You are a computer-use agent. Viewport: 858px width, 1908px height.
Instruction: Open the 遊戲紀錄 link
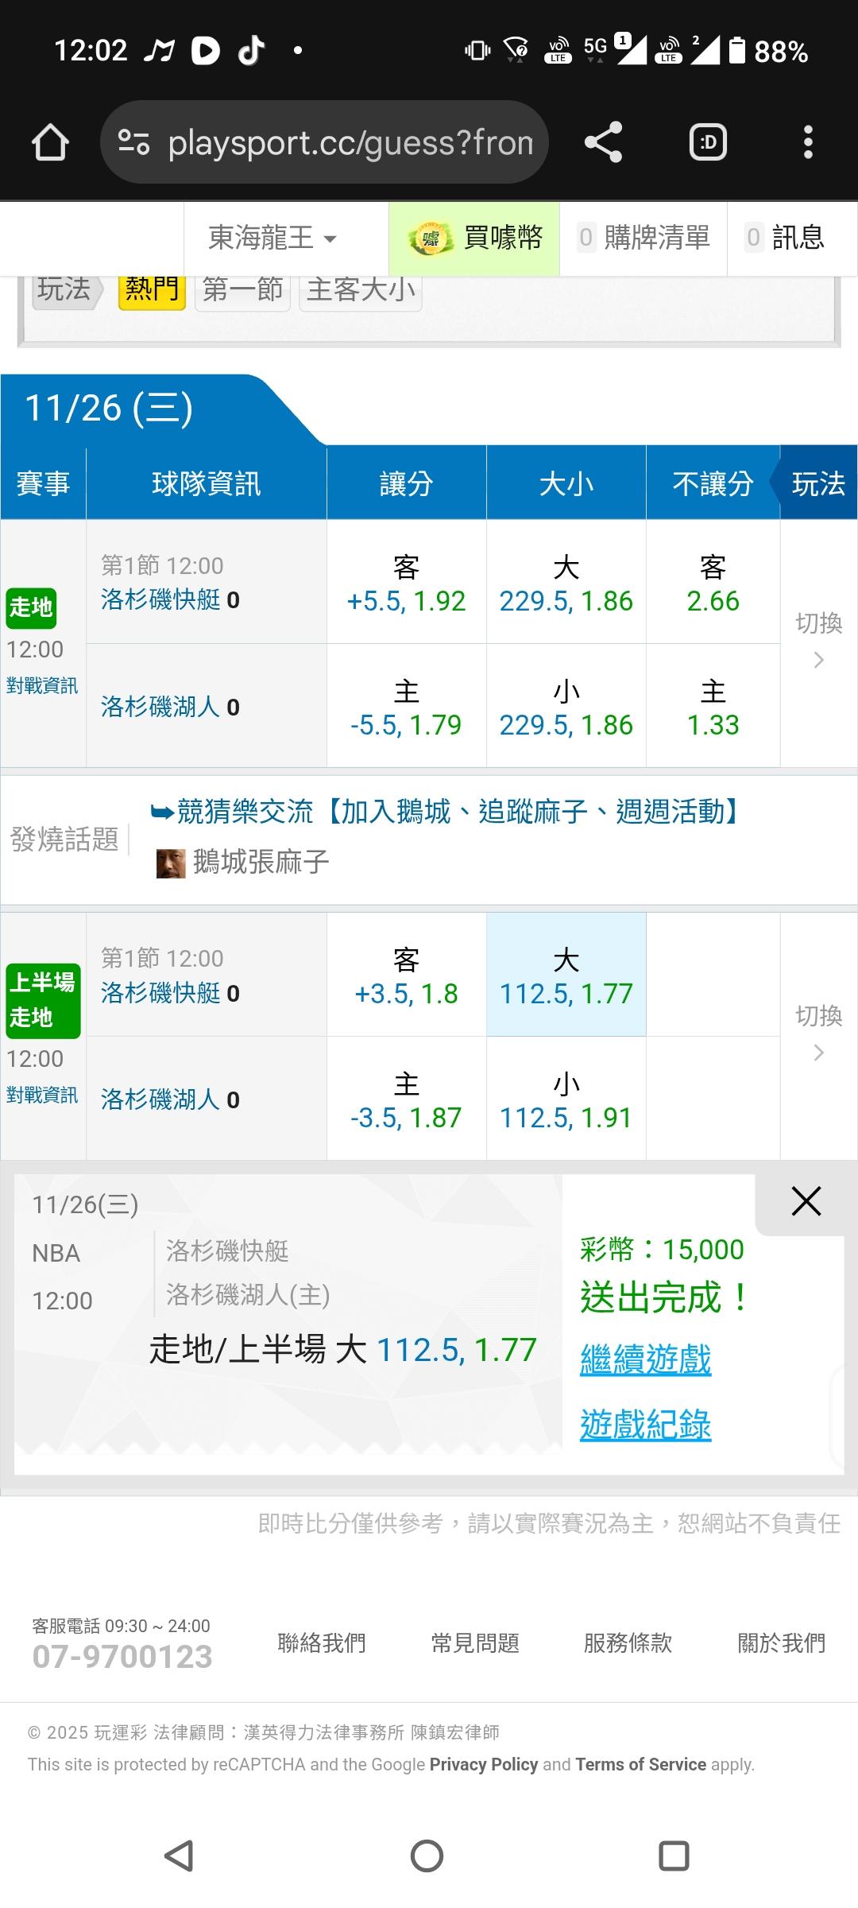coord(645,1425)
